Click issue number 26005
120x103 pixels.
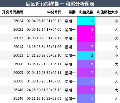click(x=18, y=73)
